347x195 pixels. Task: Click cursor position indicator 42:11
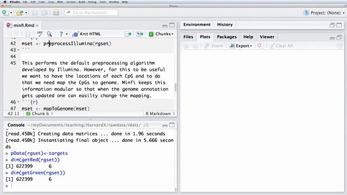coord(13,114)
